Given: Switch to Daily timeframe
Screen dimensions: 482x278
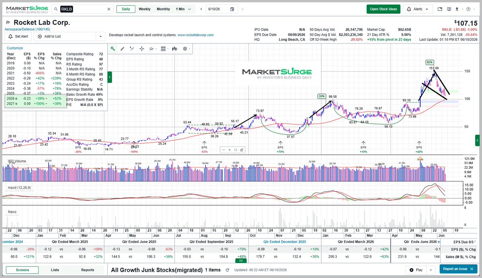Looking at the screenshot, I should click(x=125, y=9).
